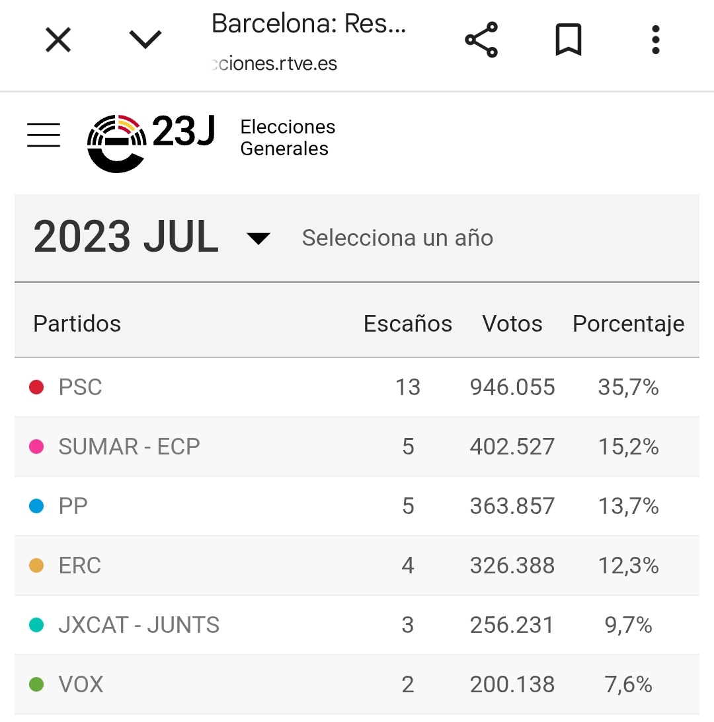The width and height of the screenshot is (714, 722).
Task: Tap the pink SUMAR - ECP dot
Action: (36, 447)
